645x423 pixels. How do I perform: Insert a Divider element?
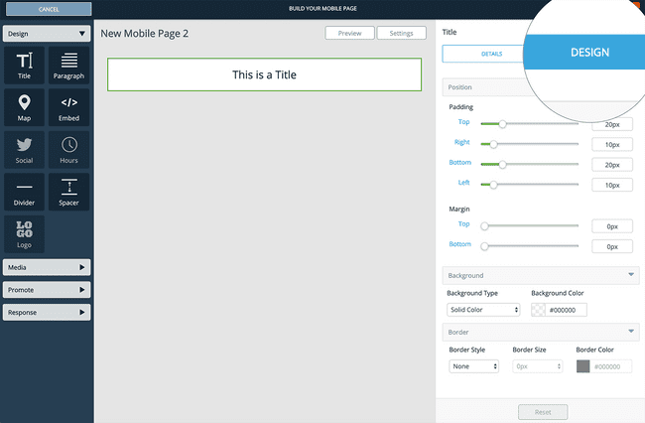point(24,193)
